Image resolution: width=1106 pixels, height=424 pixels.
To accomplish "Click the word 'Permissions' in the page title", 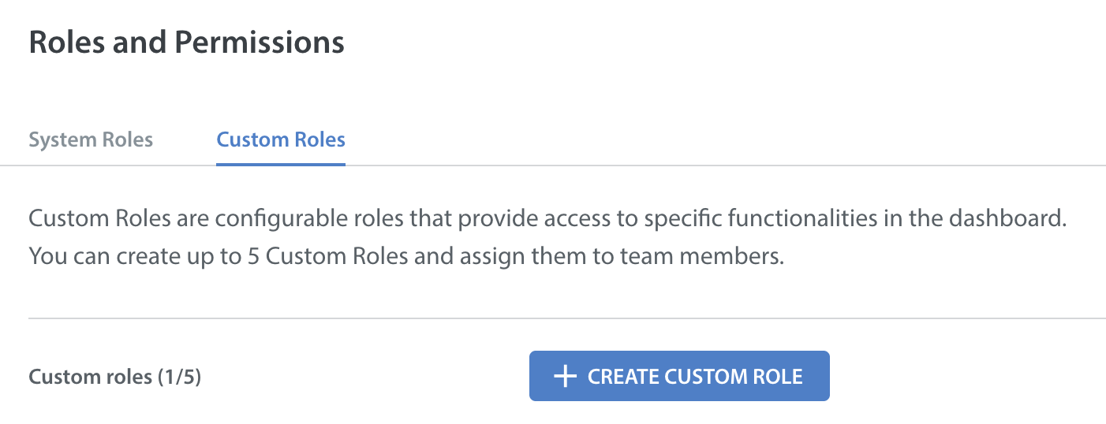I will coord(260,42).
